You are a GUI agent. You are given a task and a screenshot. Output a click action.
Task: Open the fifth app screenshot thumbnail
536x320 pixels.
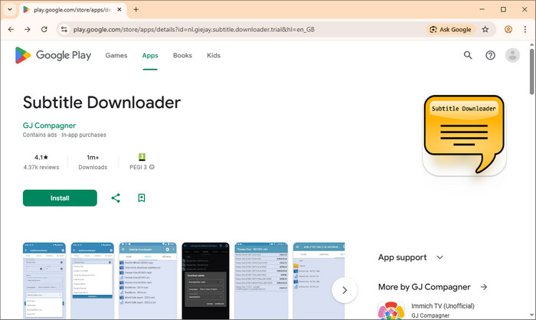pos(261,280)
